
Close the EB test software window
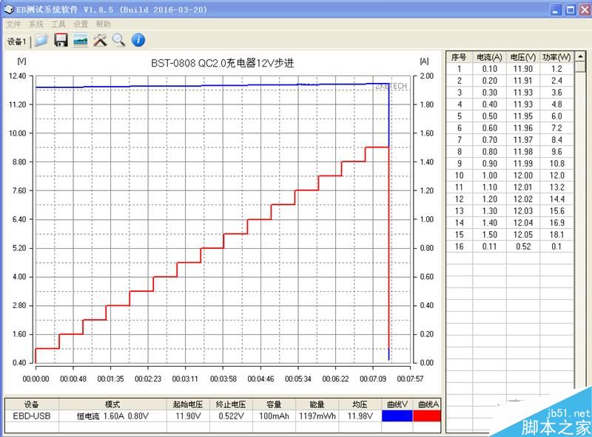pyautogui.click(x=585, y=10)
